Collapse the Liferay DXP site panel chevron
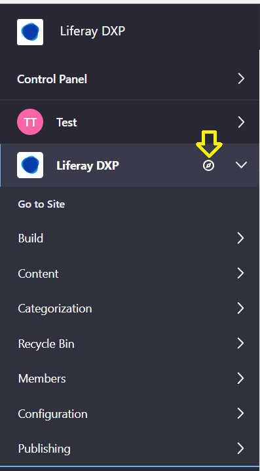 (241, 165)
